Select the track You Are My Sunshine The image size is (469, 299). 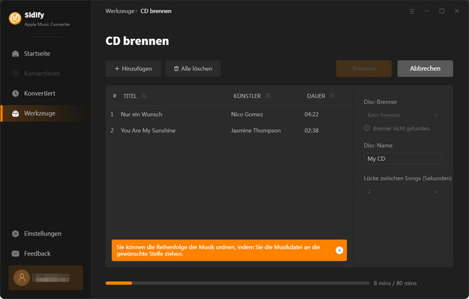pyautogui.click(x=148, y=131)
